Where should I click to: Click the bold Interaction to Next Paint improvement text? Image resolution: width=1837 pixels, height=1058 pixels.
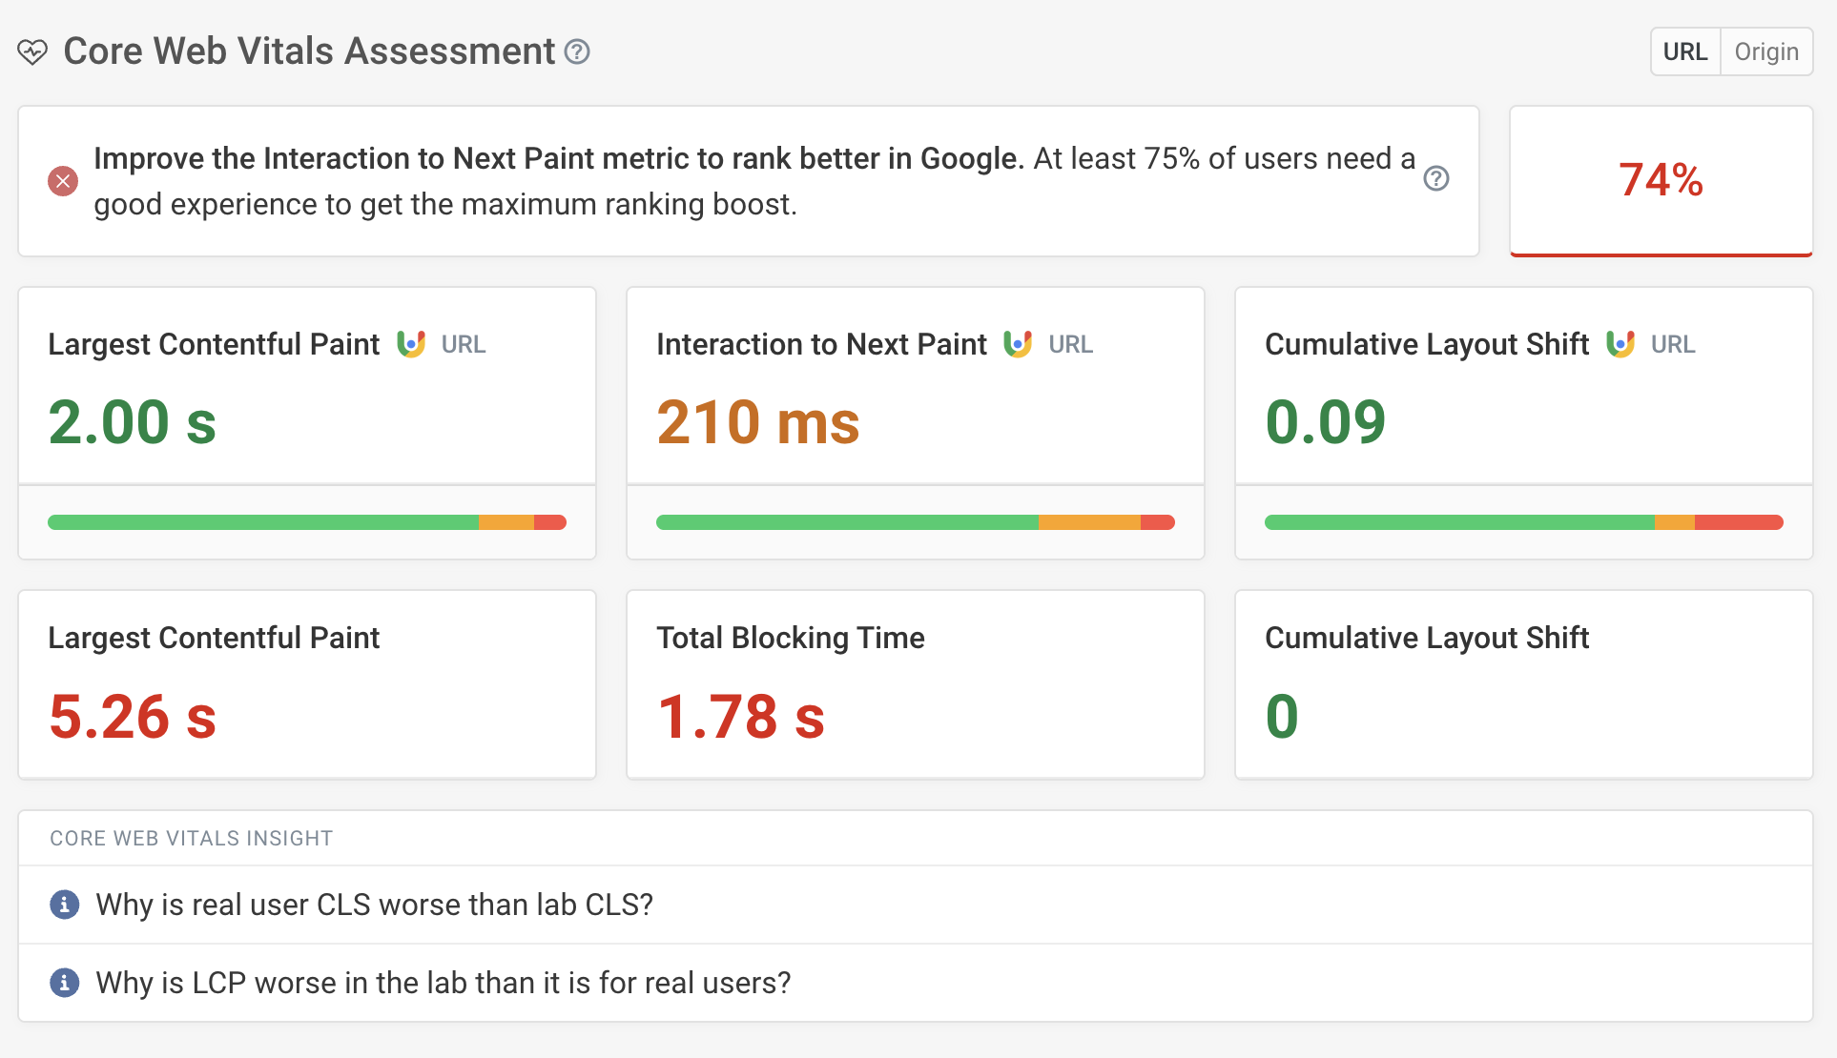click(x=556, y=158)
